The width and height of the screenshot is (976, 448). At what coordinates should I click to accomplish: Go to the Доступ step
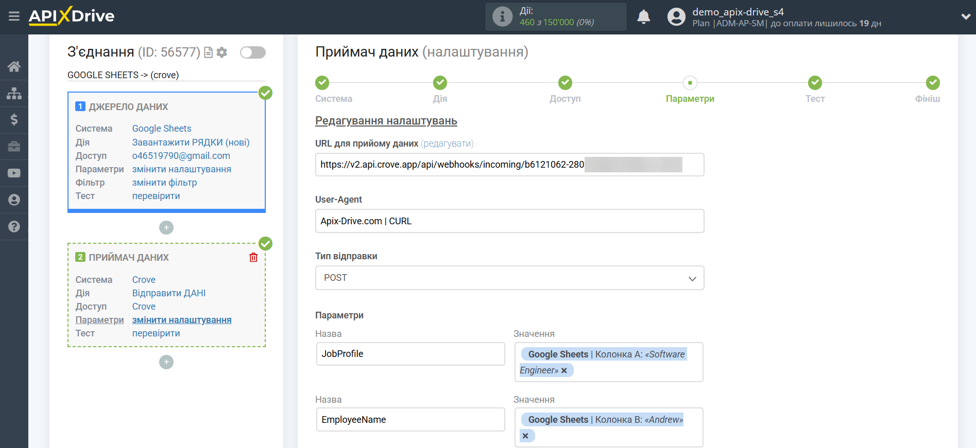point(565,83)
